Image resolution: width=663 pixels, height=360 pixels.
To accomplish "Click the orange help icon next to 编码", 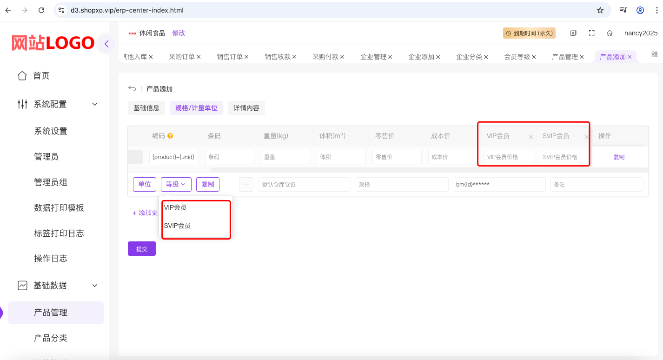I will 170,136.
